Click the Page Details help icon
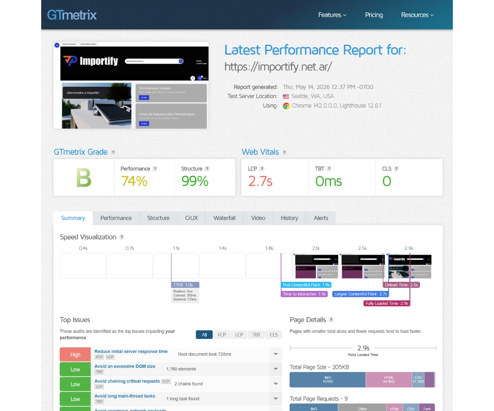Image resolution: width=494 pixels, height=411 pixels. (x=331, y=320)
